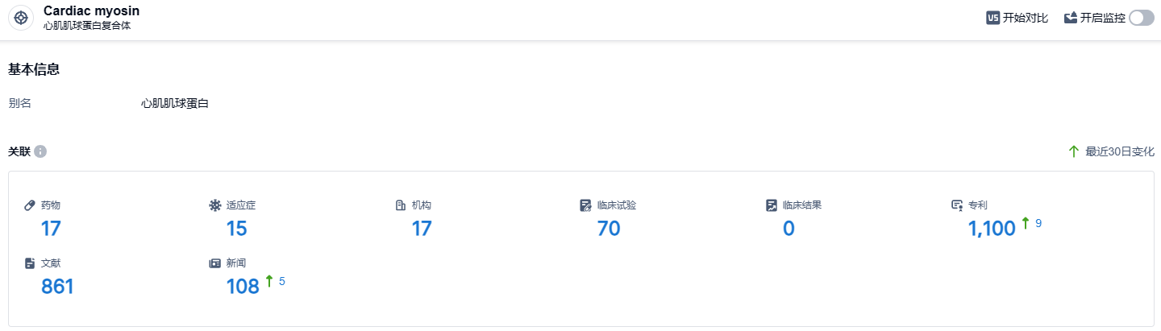
Task: Click the info icon next to 关联
Action: [40, 151]
